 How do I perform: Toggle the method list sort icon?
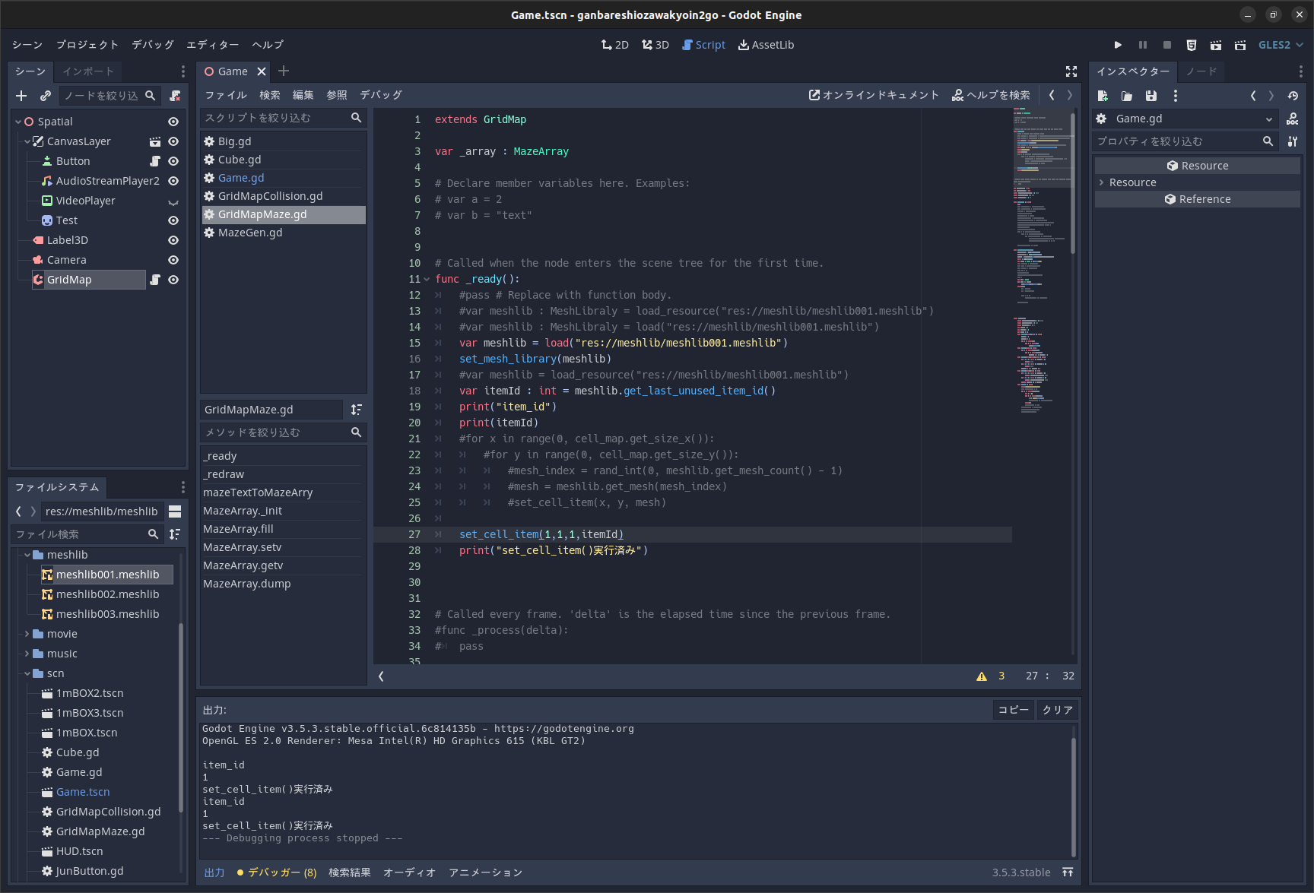[357, 410]
